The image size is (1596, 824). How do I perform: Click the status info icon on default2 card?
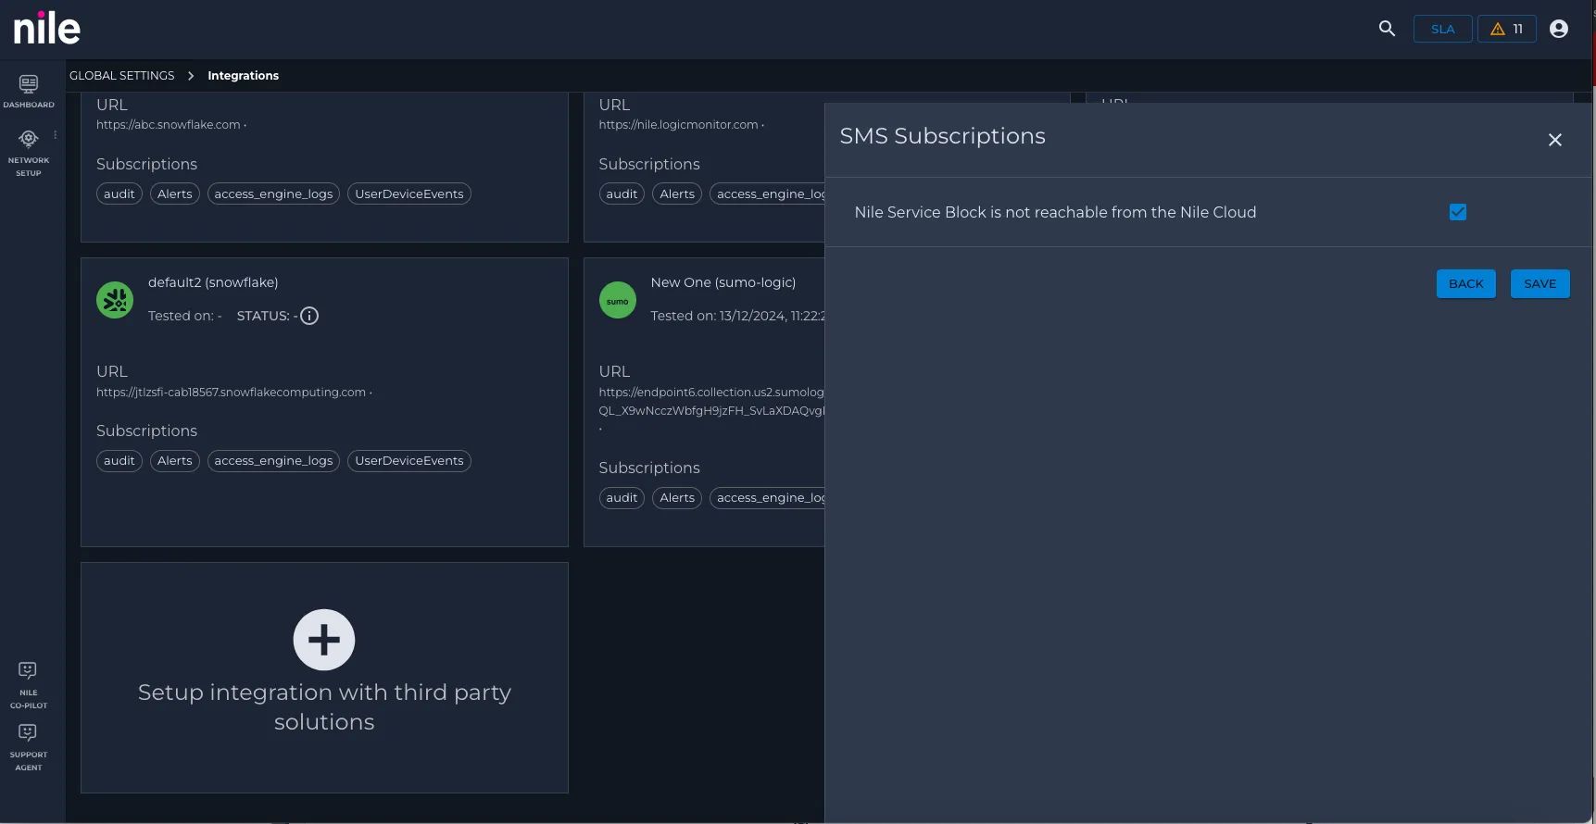[309, 316]
